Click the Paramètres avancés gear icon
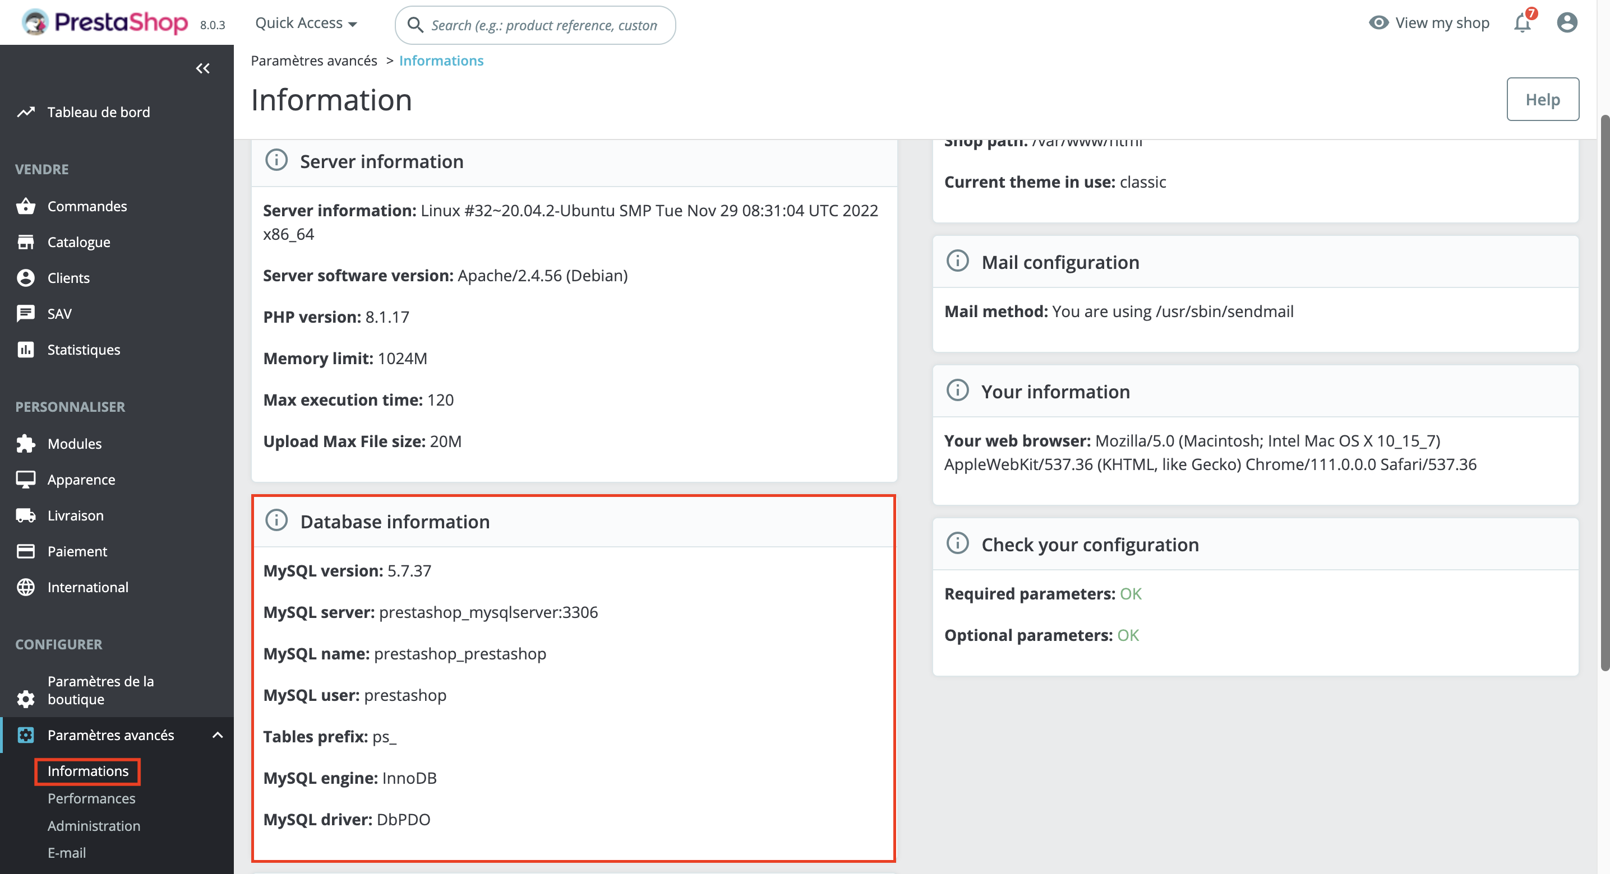 26,735
